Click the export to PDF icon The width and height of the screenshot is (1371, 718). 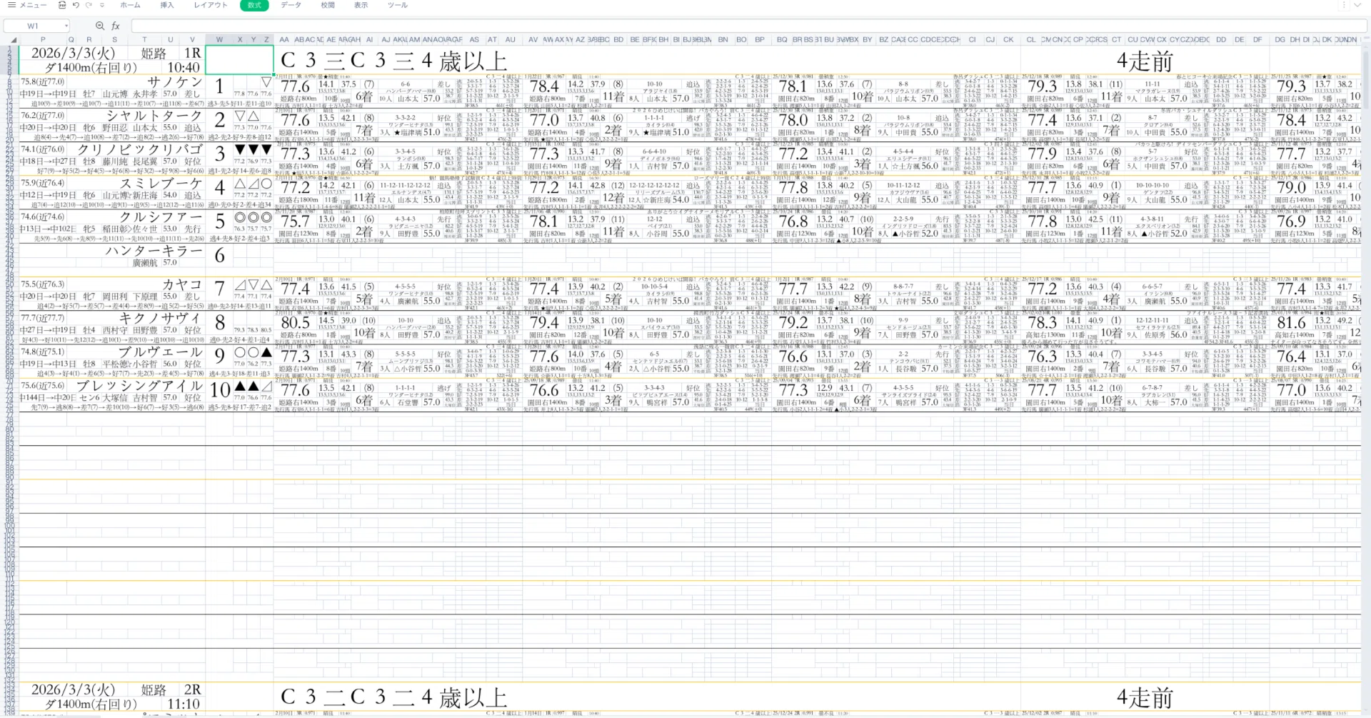(62, 5)
